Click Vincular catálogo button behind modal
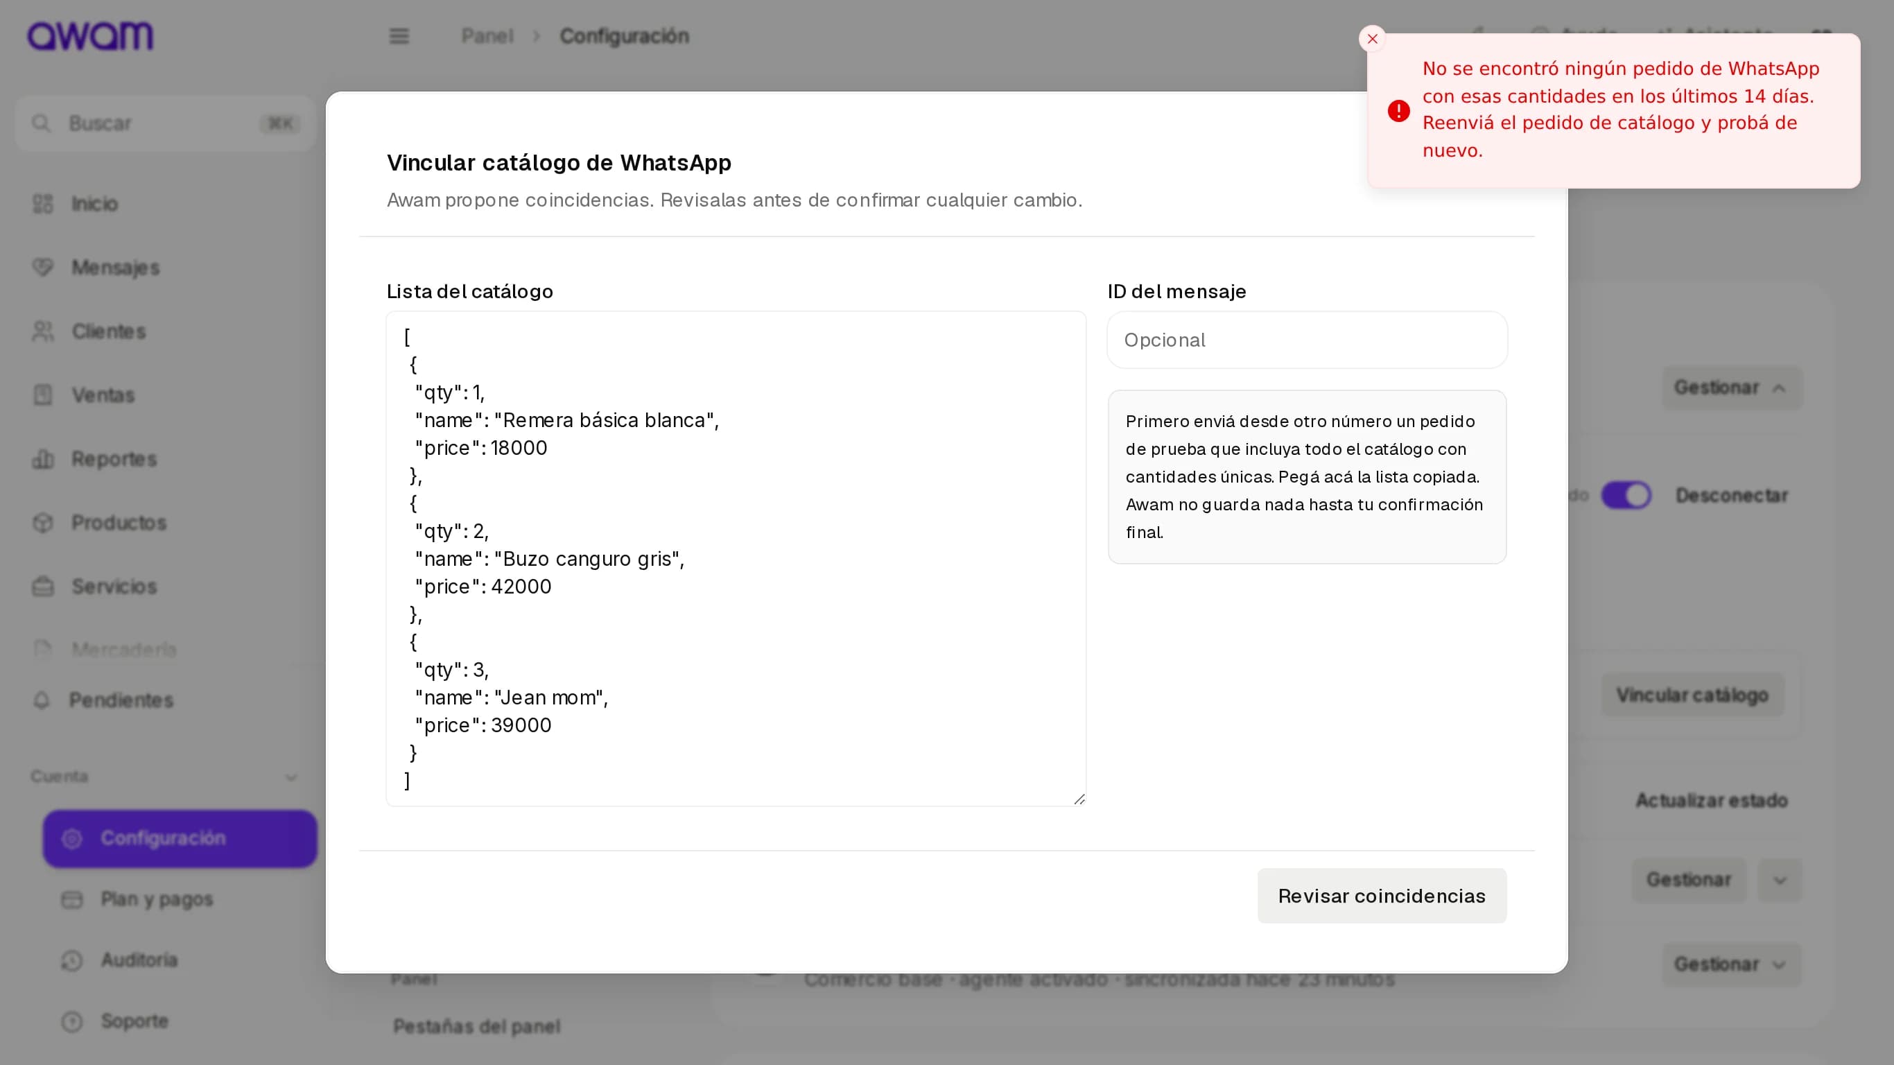1894x1065 pixels. [1692, 695]
